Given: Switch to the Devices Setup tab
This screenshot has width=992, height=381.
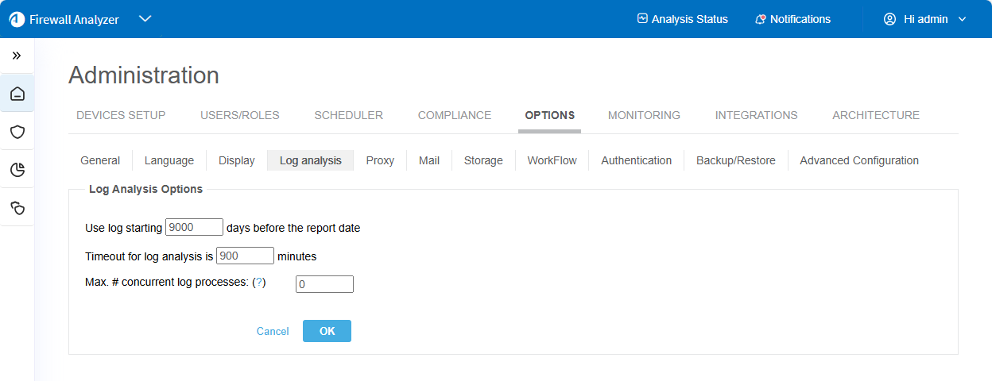Looking at the screenshot, I should pos(121,115).
